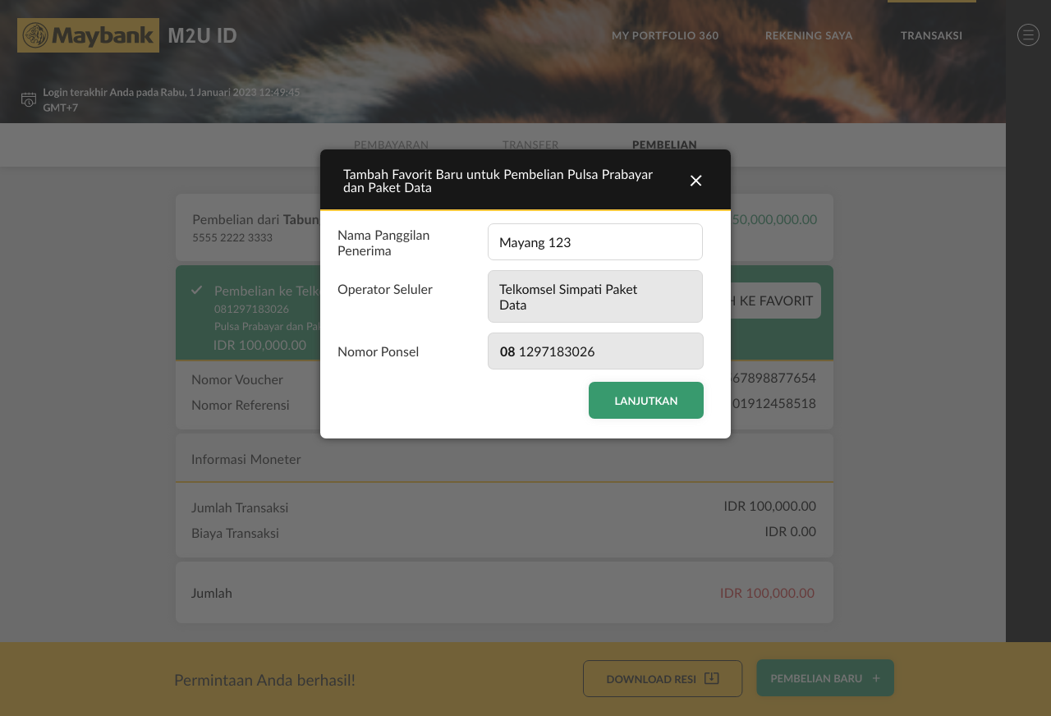Click the calendar icon beside last login info
The width and height of the screenshot is (1051, 716).
[28, 99]
